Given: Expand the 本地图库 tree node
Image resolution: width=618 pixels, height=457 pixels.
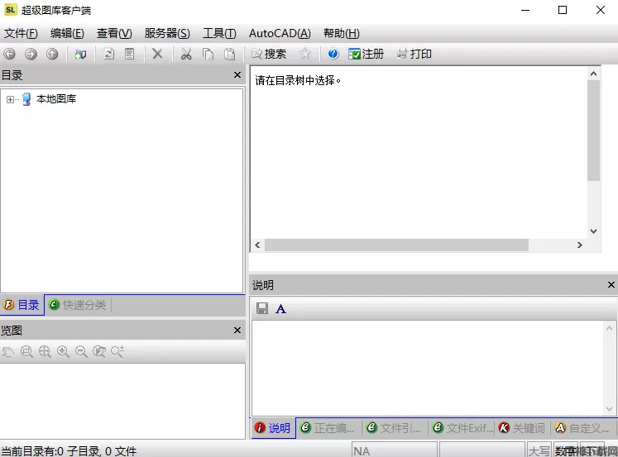Looking at the screenshot, I should coord(10,99).
